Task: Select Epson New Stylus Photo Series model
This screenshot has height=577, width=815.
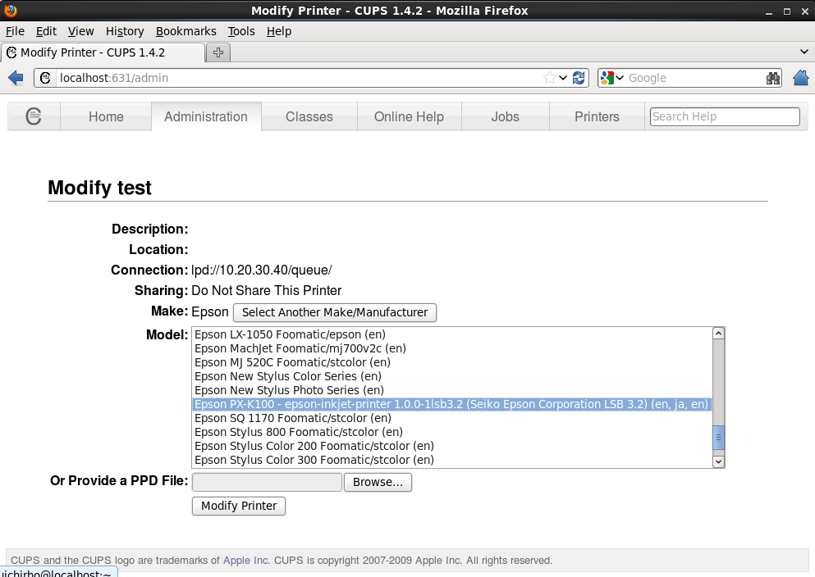Action: (452, 391)
